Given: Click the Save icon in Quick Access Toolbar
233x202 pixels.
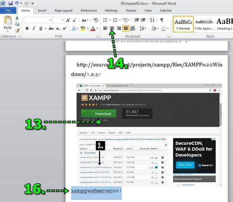Looking at the screenshot, I should (10, 3).
